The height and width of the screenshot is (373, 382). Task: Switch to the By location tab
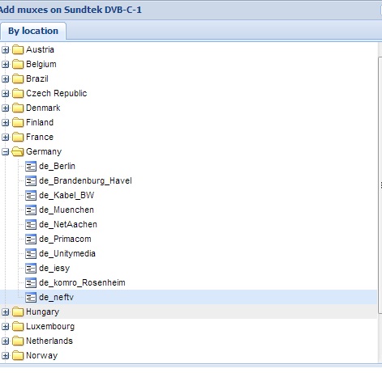(33, 31)
